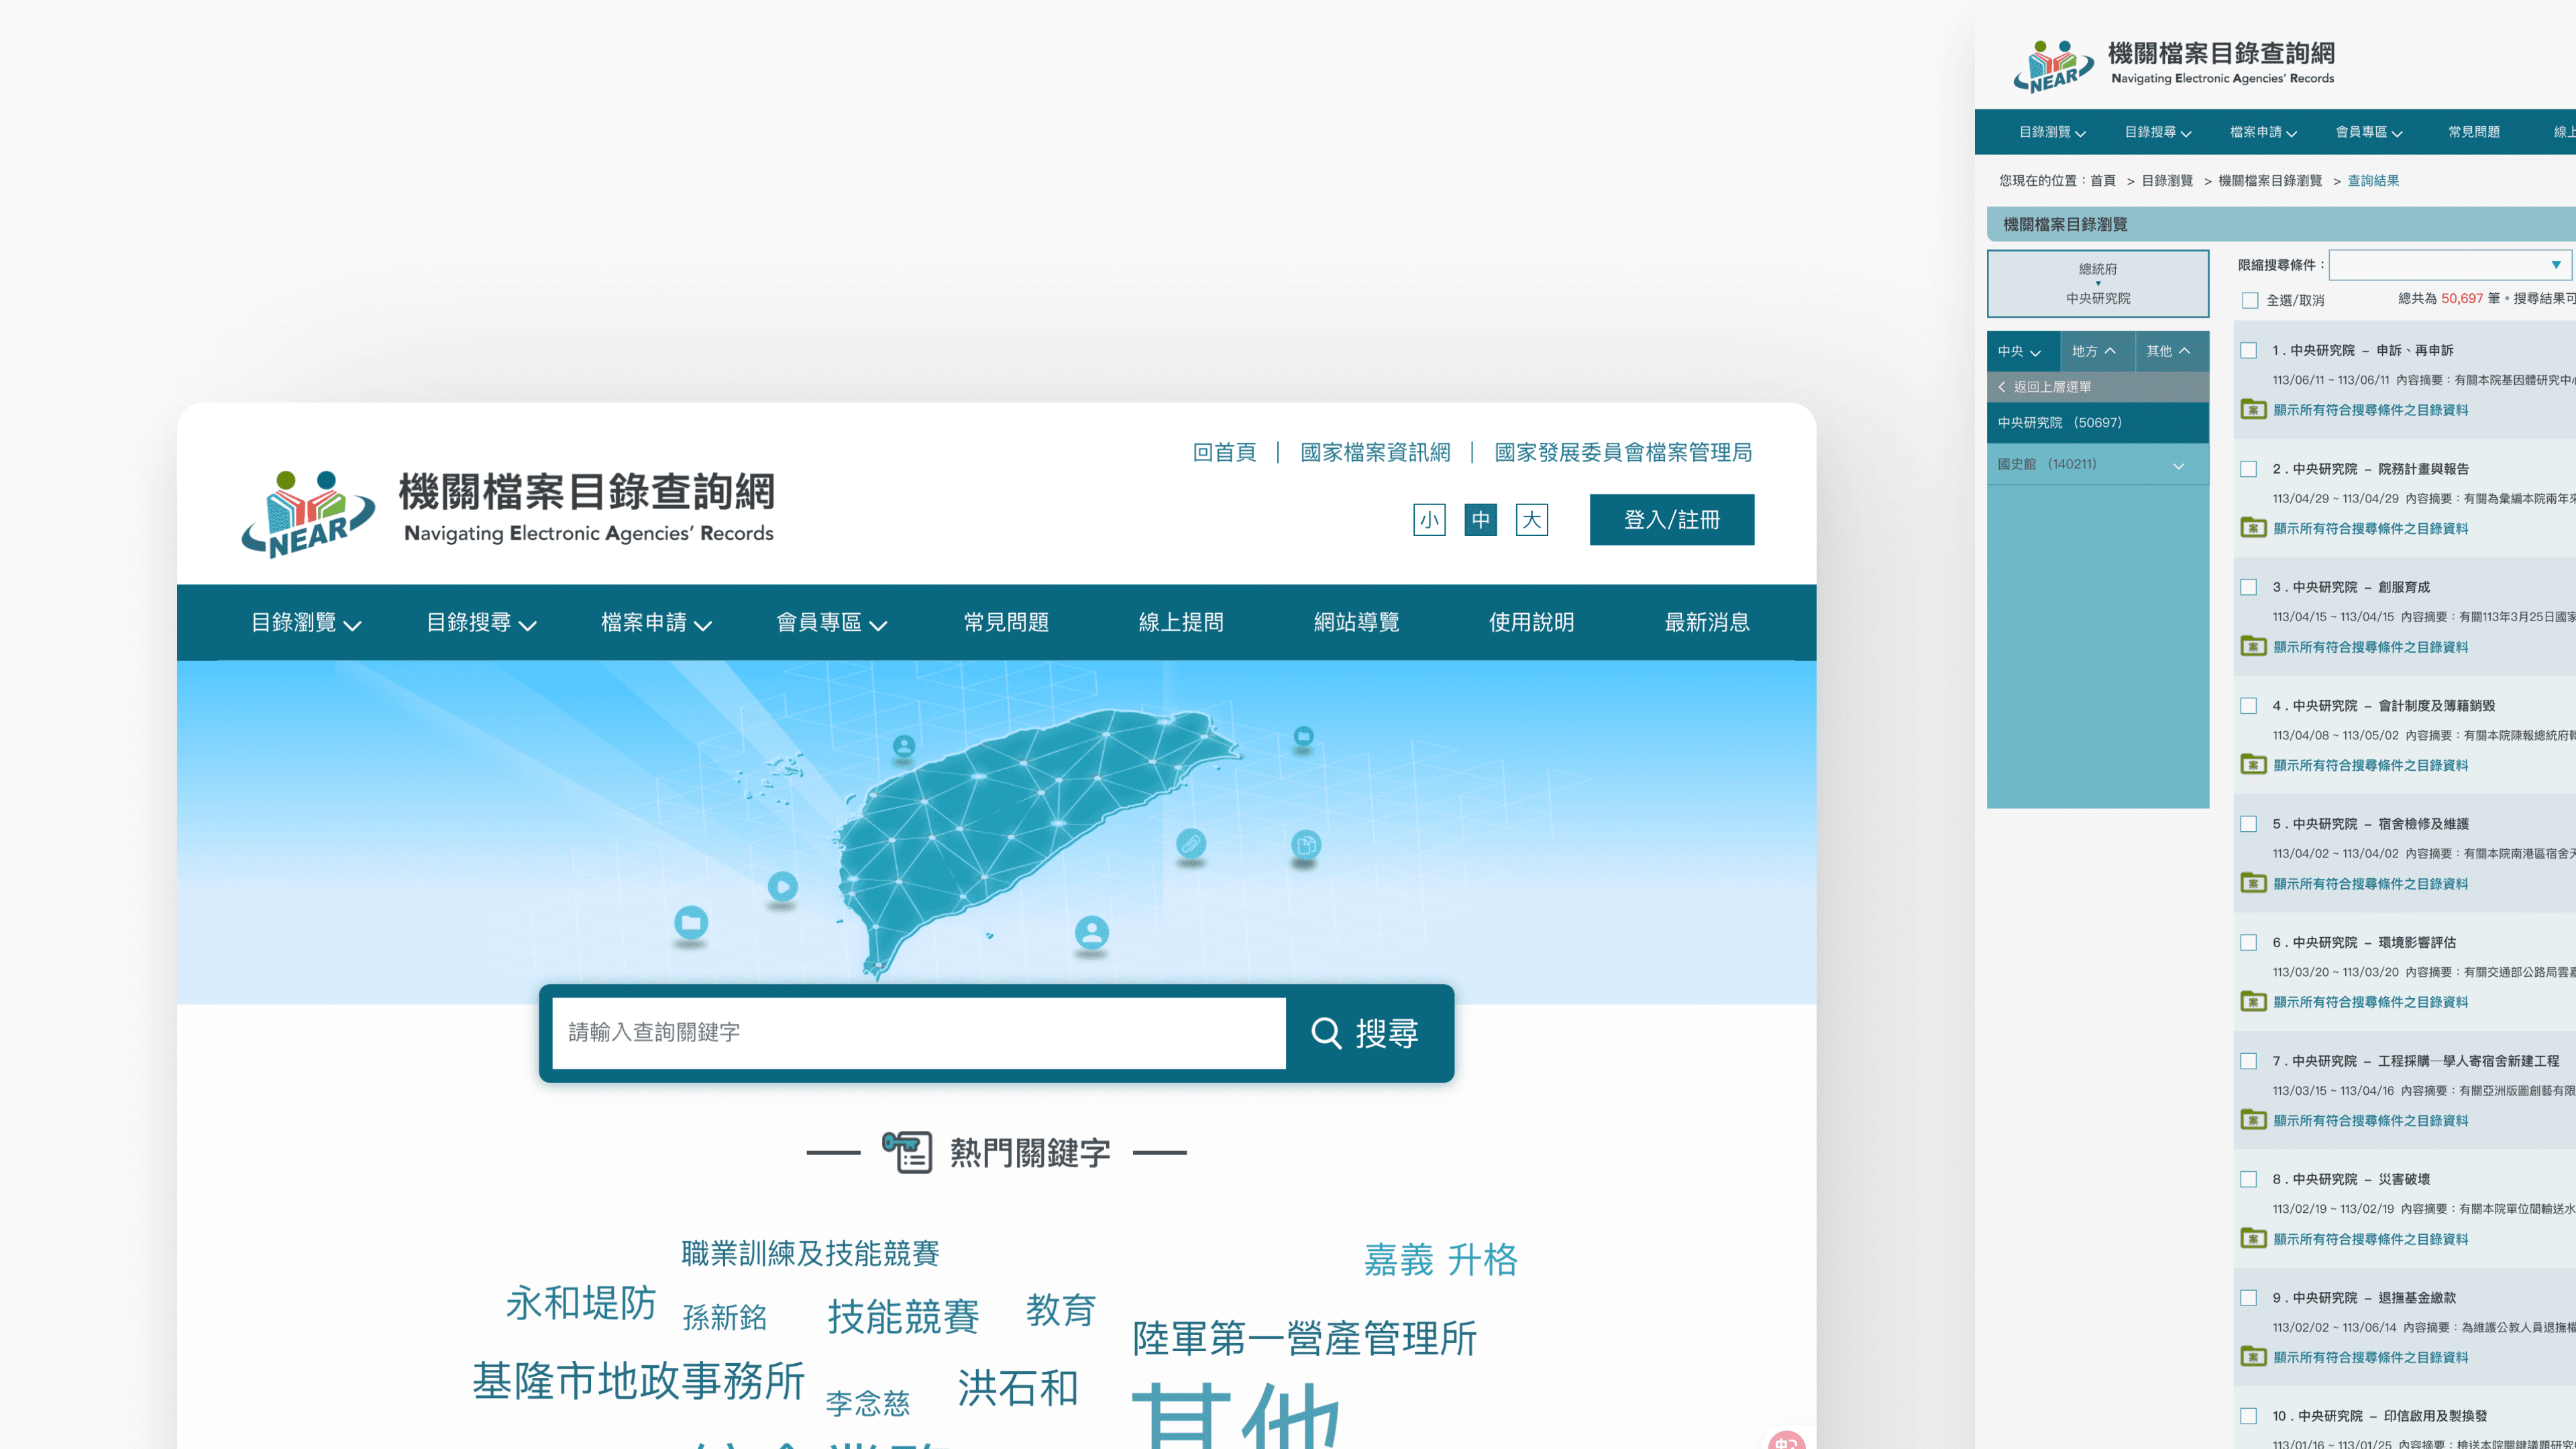The image size is (2576, 1449).
Task: Click the magnifier search icon
Action: pos(1326,1033)
